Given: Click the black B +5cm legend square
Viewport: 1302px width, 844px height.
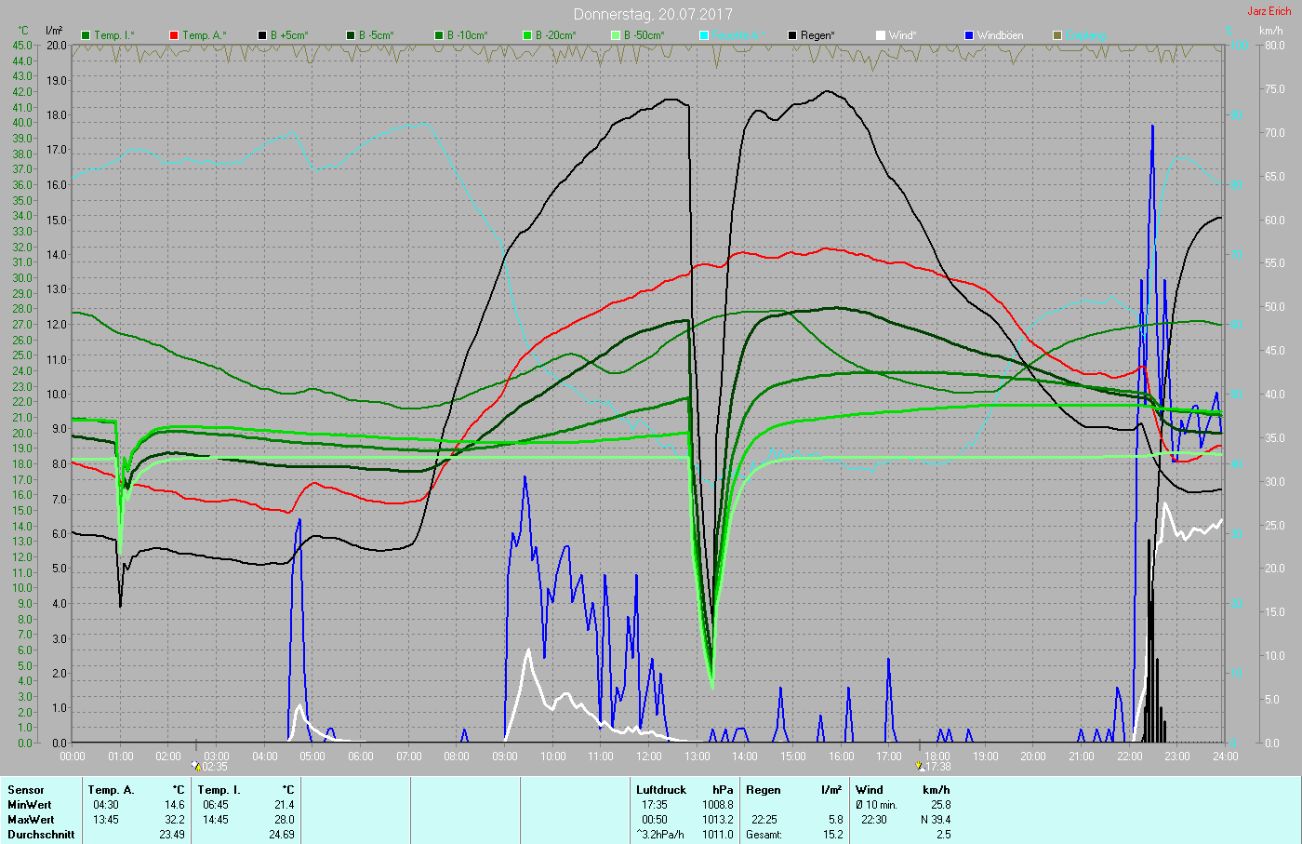Looking at the screenshot, I should tap(262, 35).
